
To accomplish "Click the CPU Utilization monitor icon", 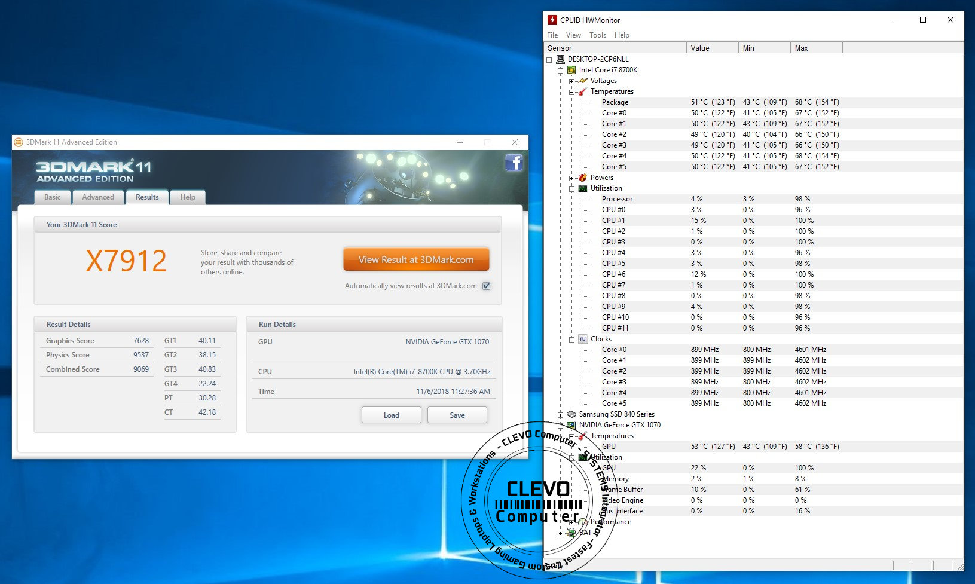I will 583,188.
